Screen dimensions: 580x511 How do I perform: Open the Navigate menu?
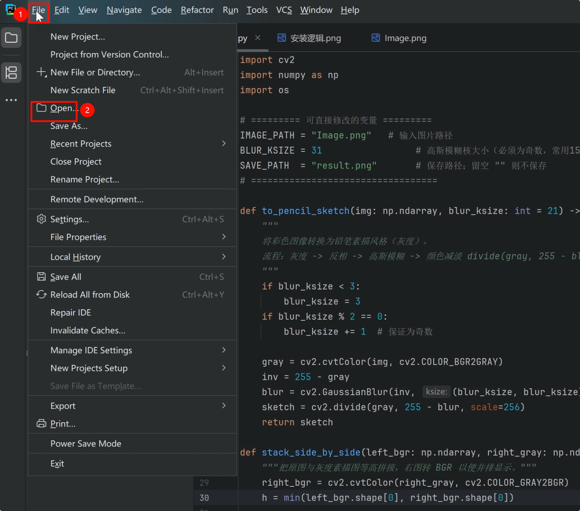124,10
